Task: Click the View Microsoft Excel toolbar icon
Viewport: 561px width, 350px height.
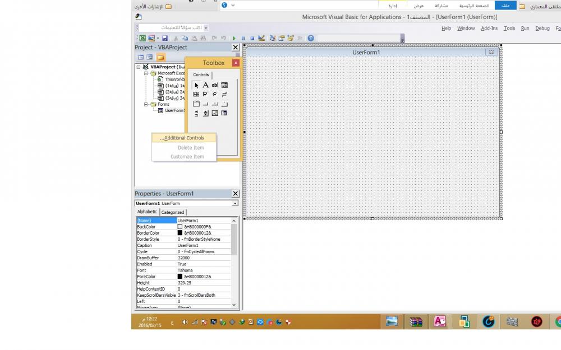Action: [x=142, y=38]
